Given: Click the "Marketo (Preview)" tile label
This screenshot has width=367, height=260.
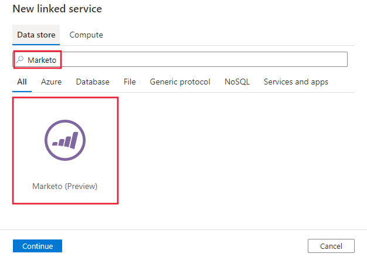Looking at the screenshot, I should tap(65, 186).
